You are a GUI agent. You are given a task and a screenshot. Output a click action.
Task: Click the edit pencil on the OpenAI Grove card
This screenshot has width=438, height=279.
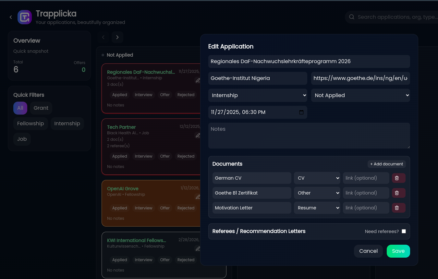coord(198,197)
